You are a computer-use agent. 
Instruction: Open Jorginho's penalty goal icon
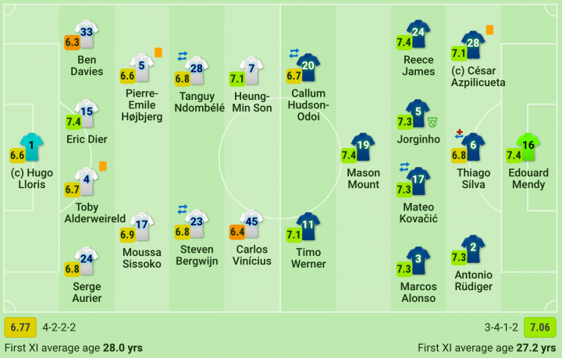point(432,122)
